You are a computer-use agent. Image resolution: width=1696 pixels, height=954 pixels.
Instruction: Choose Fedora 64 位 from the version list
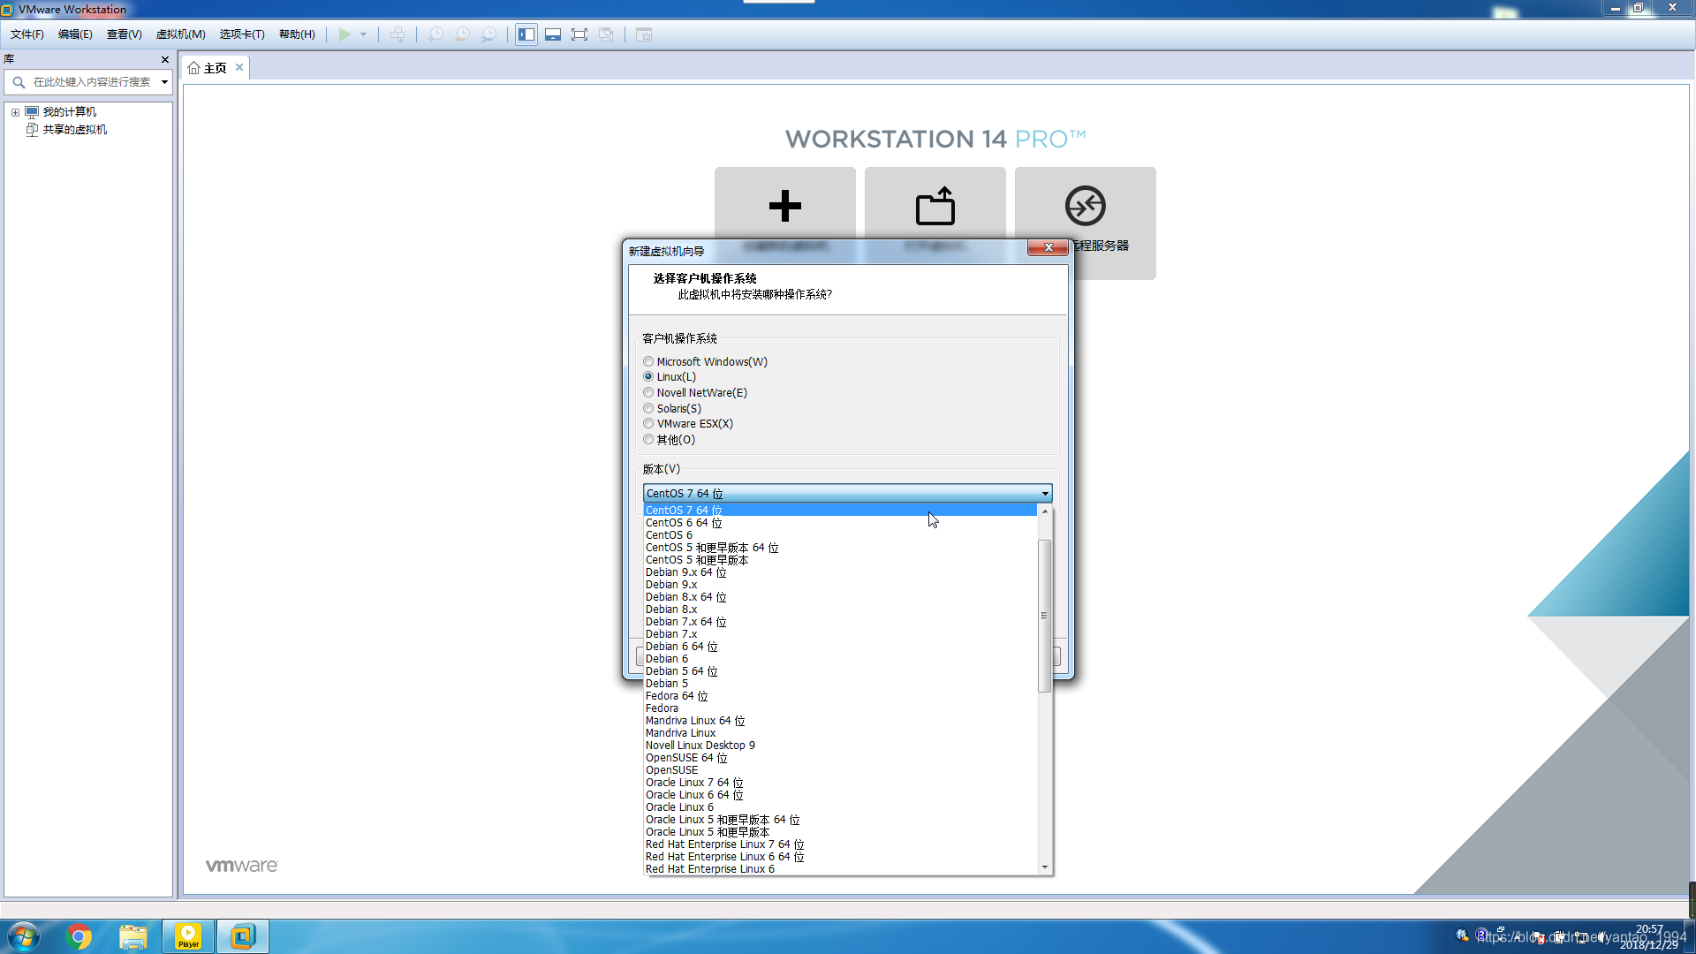click(840, 696)
